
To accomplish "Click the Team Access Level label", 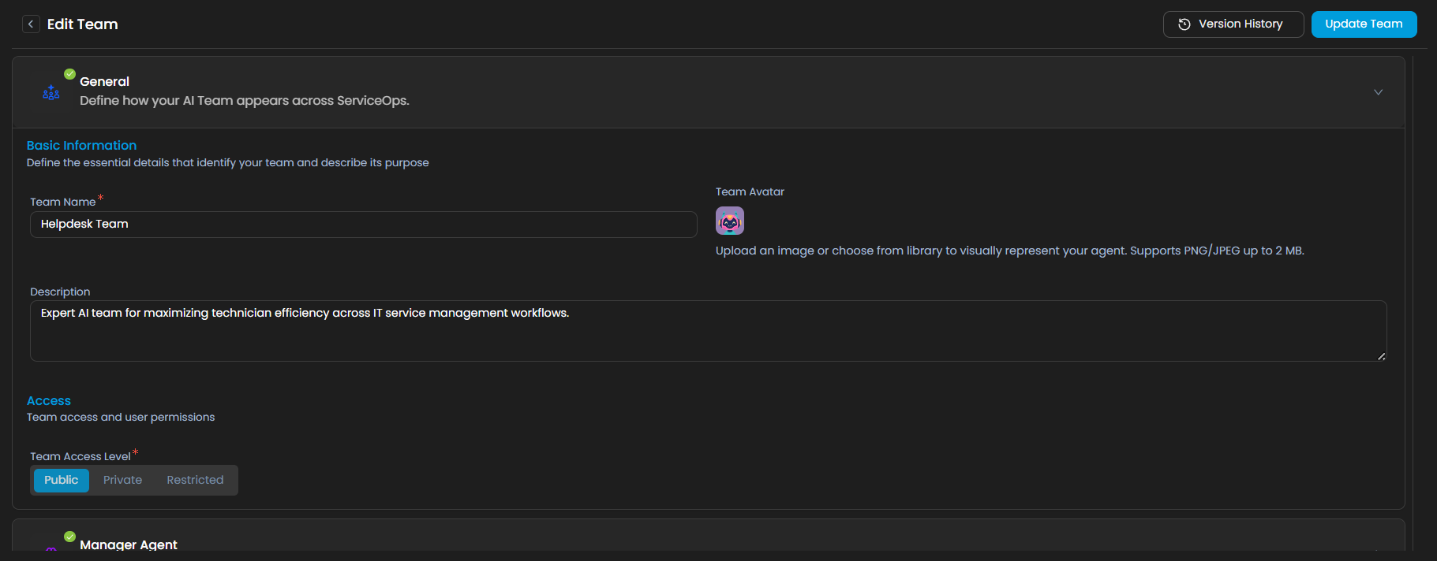I will pos(80,457).
